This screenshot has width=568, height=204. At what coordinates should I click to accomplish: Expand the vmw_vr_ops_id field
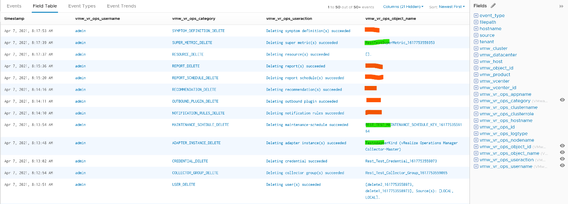[476, 127]
